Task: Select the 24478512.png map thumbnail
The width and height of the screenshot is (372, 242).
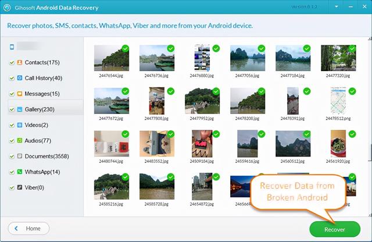Action: click(x=338, y=101)
